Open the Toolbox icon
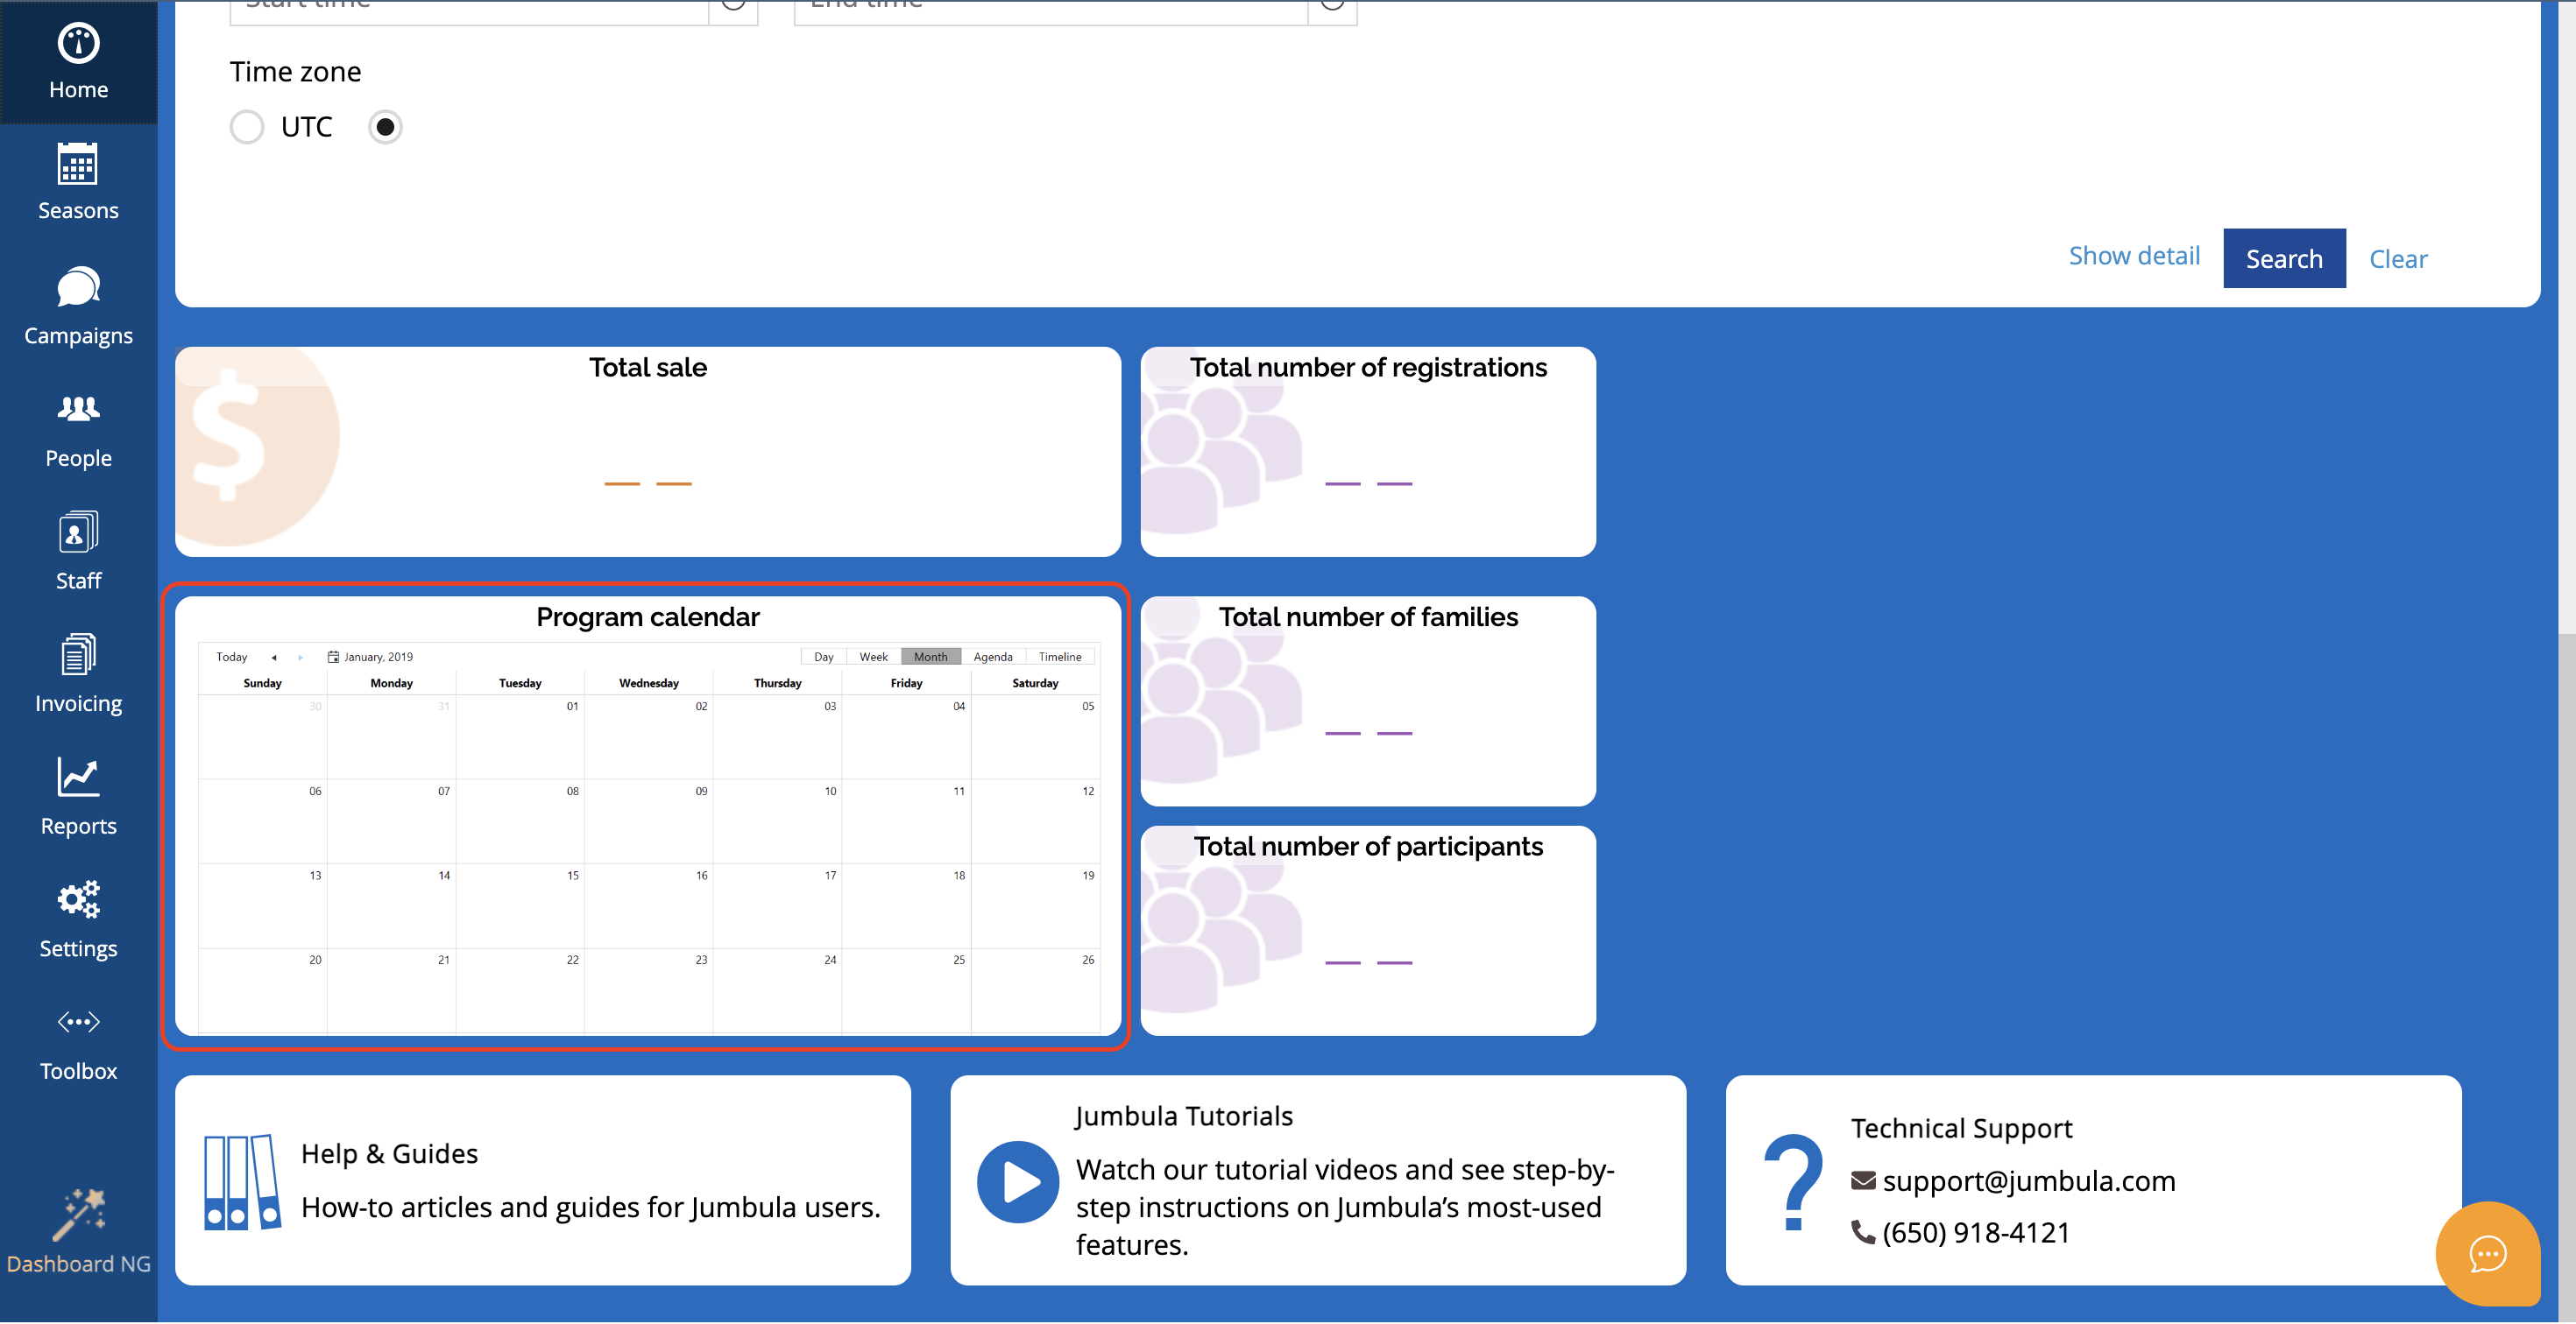2576x1324 pixels. (78, 1022)
